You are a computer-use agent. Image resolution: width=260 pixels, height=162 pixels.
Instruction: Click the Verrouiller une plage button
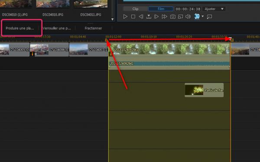57,28
